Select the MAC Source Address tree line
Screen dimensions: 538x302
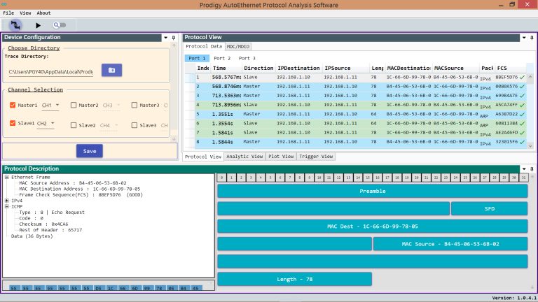click(73, 183)
